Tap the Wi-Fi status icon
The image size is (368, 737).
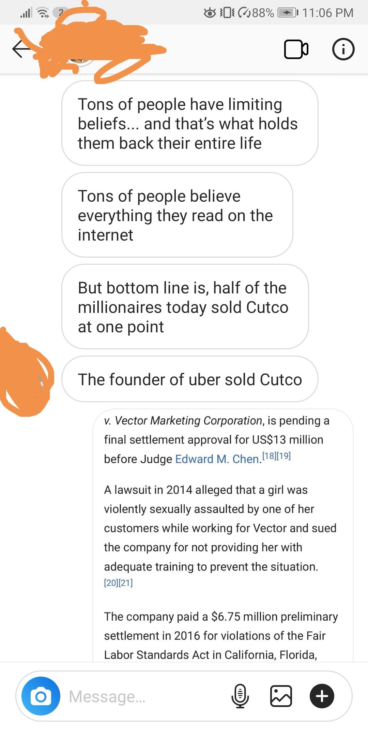(43, 13)
